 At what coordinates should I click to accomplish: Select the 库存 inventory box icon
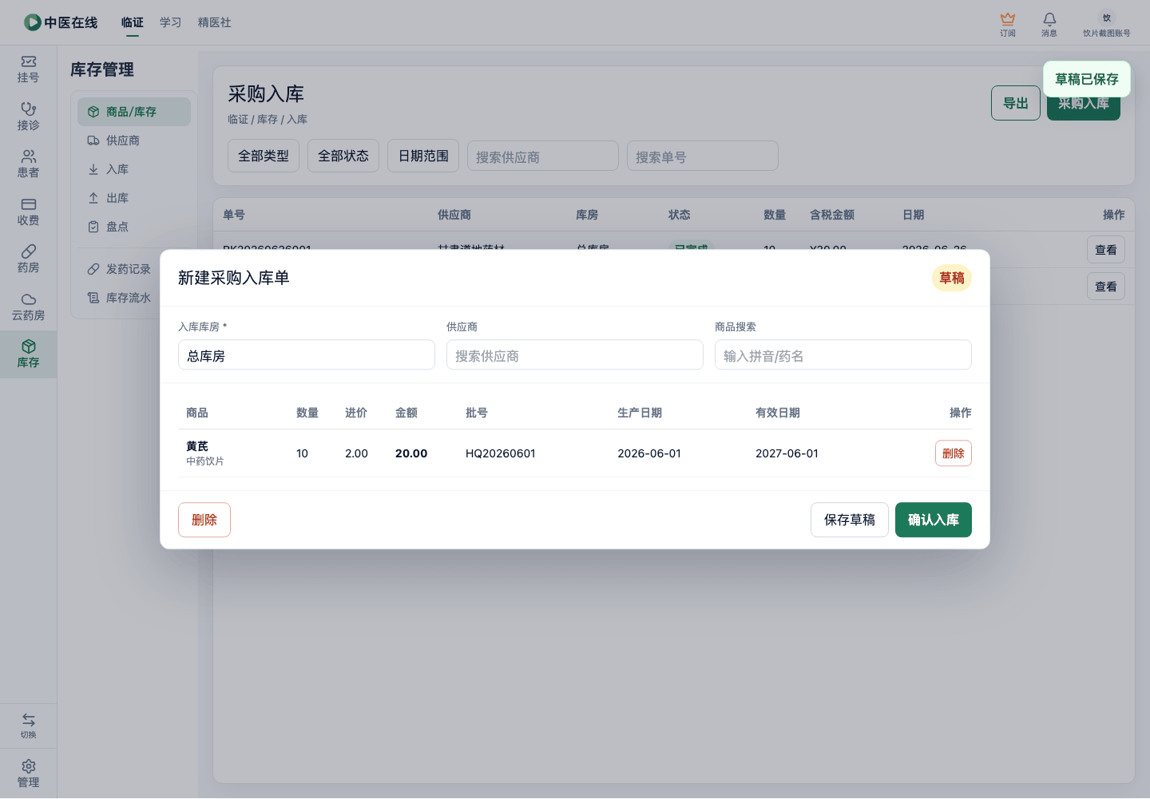[x=28, y=354]
